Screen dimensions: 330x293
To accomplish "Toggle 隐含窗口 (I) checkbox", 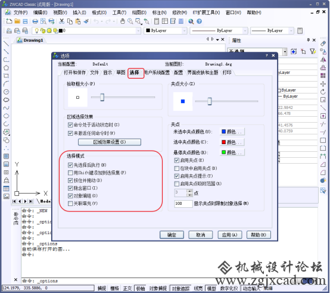I will [x=70, y=188].
